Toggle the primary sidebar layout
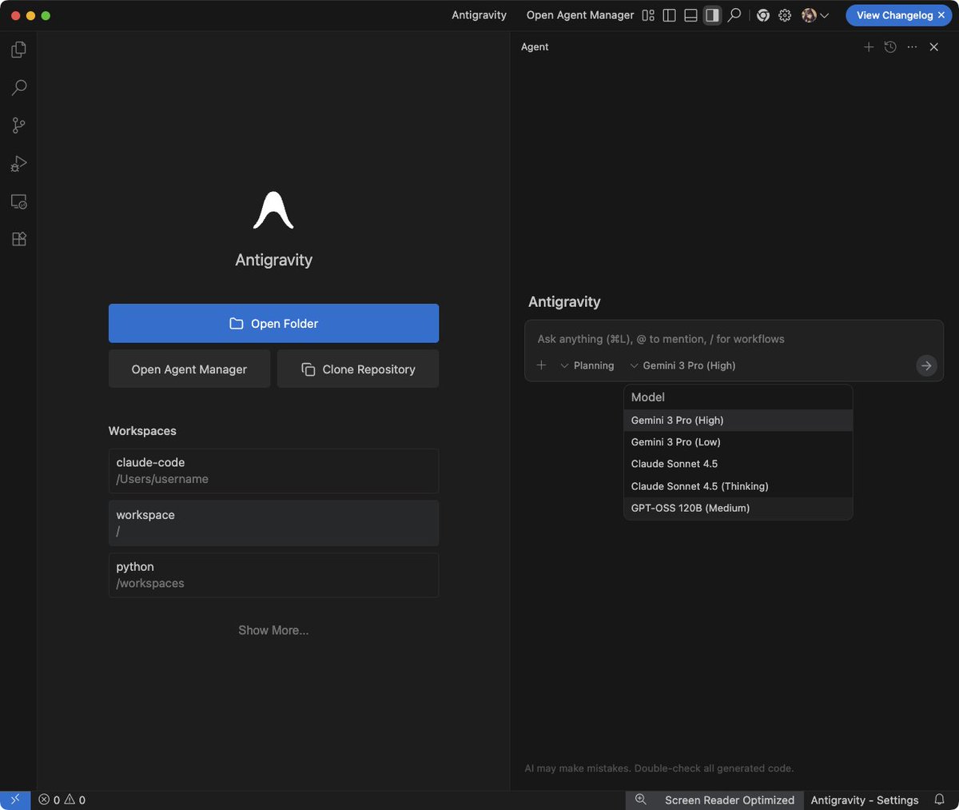Image resolution: width=959 pixels, height=810 pixels. pyautogui.click(x=669, y=15)
